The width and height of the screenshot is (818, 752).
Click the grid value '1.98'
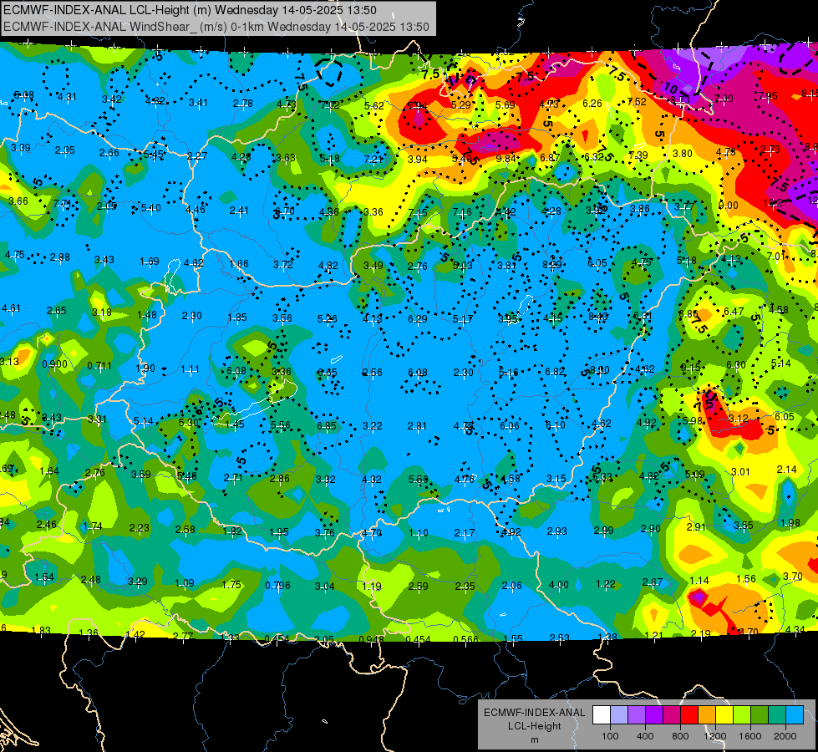click(790, 523)
